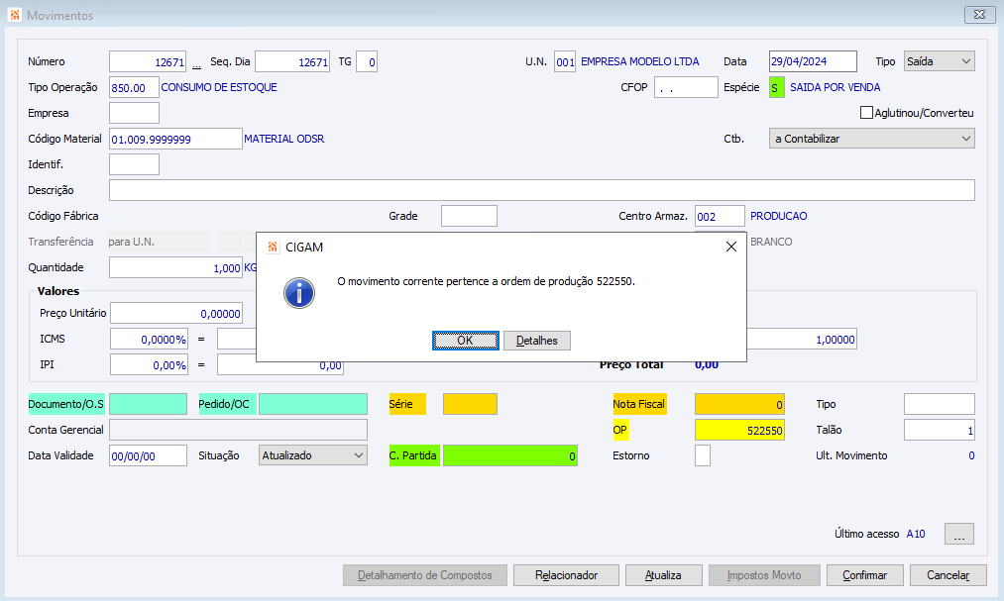This screenshot has width=1004, height=601.
Task: Click the Impostos Movto button
Action: [764, 575]
